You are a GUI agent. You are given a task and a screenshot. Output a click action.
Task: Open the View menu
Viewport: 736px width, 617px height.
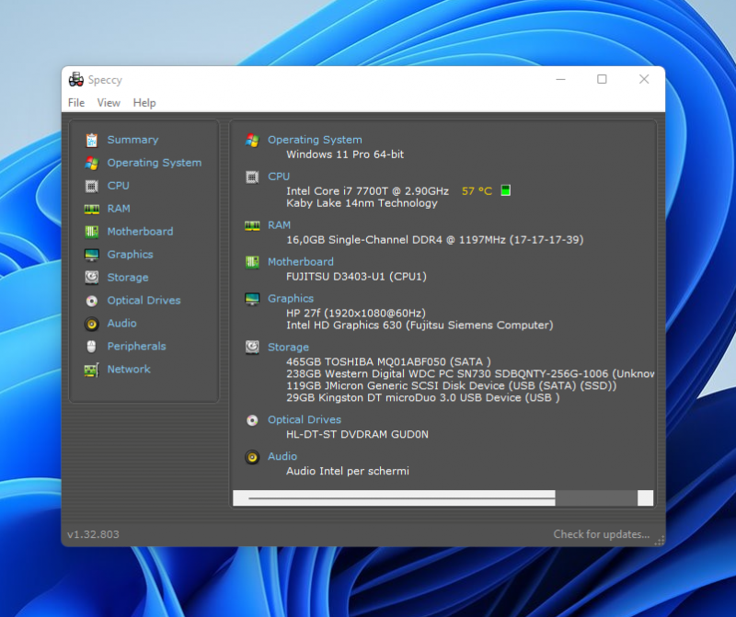109,103
